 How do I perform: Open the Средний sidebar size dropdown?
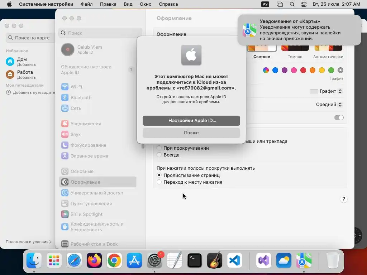click(329, 105)
